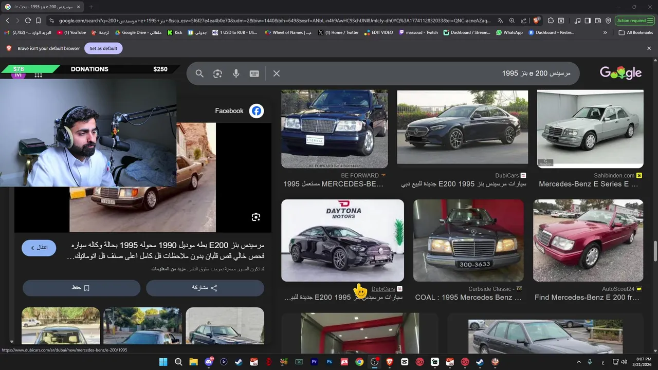Open the volume control in system tray
Screen dimensions: 658x370
[624, 362]
